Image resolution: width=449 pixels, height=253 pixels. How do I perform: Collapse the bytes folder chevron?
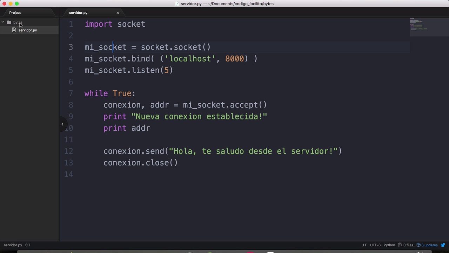coord(3,22)
